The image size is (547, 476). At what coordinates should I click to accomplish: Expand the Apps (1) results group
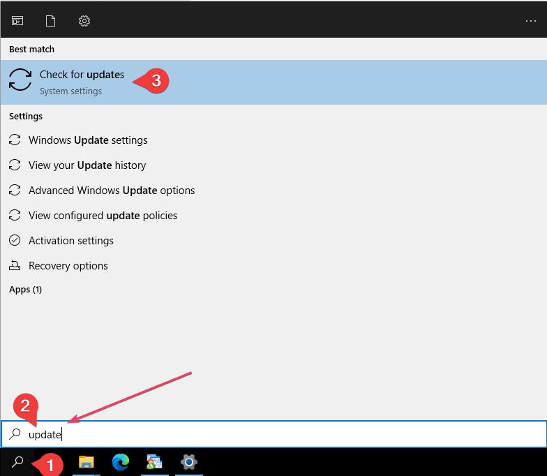point(26,290)
